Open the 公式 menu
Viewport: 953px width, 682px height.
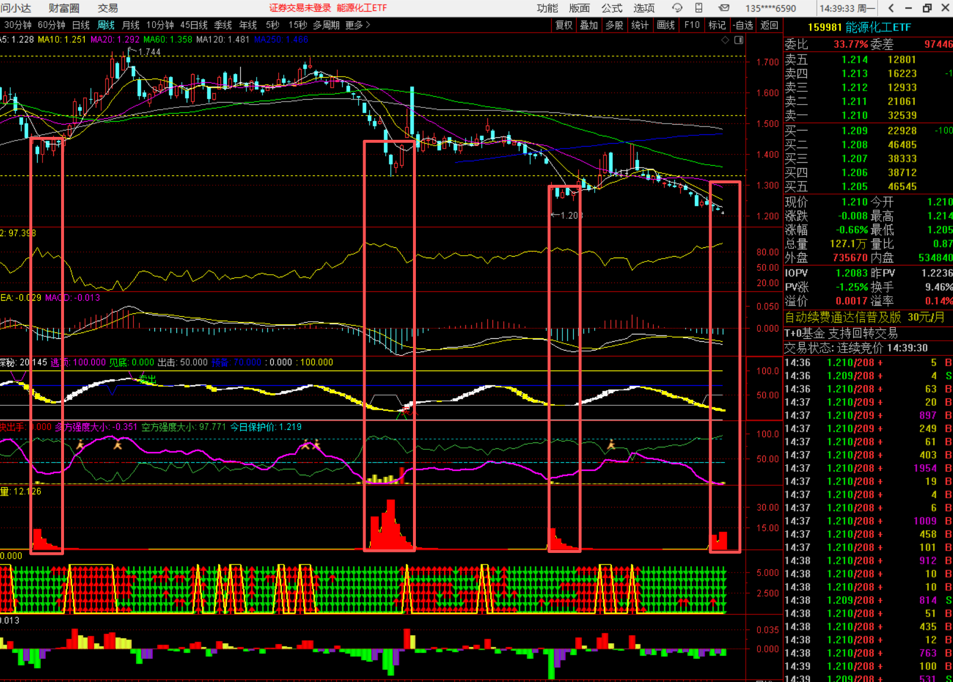[x=611, y=8]
